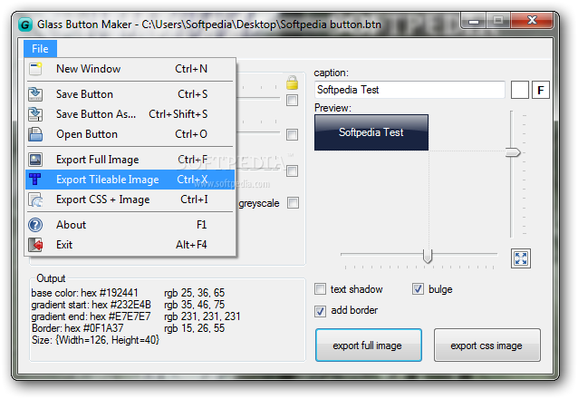578x399 pixels.
Task: Click the fit-to-size arrows icon
Action: pos(520,258)
